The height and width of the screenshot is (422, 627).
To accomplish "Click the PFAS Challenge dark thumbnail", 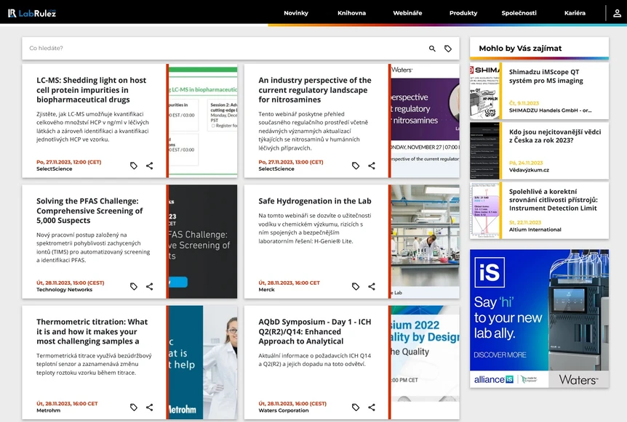I will [203, 241].
